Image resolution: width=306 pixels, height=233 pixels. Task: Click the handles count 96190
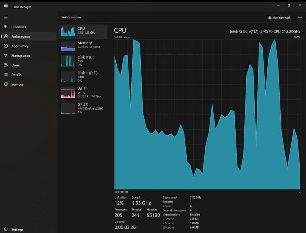pos(153,215)
